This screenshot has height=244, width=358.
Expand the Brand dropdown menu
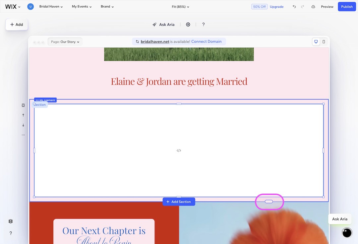tap(107, 6)
